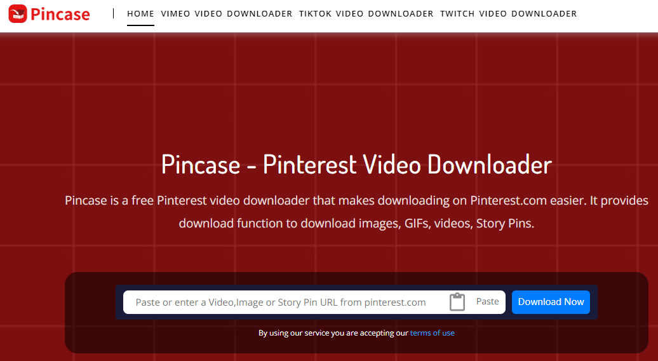Click the clipboard paste icon

457,302
